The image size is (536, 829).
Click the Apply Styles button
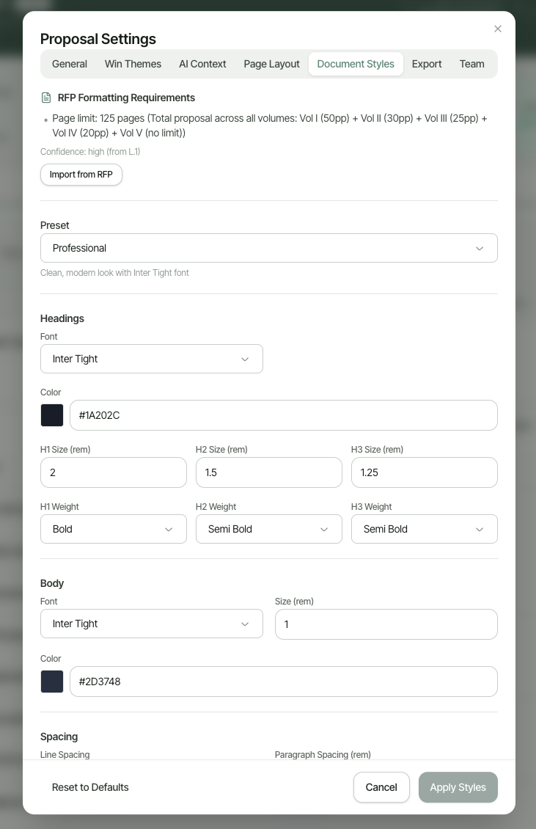458,787
